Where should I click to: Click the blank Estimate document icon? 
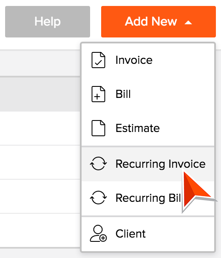98,128
